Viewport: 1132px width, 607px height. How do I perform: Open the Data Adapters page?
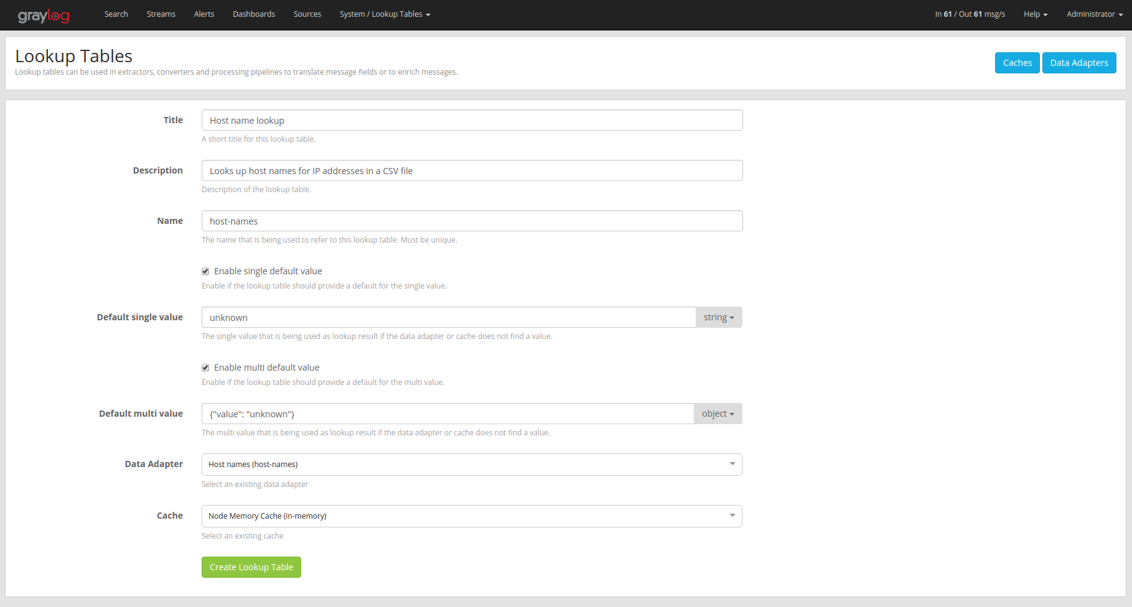click(1078, 63)
